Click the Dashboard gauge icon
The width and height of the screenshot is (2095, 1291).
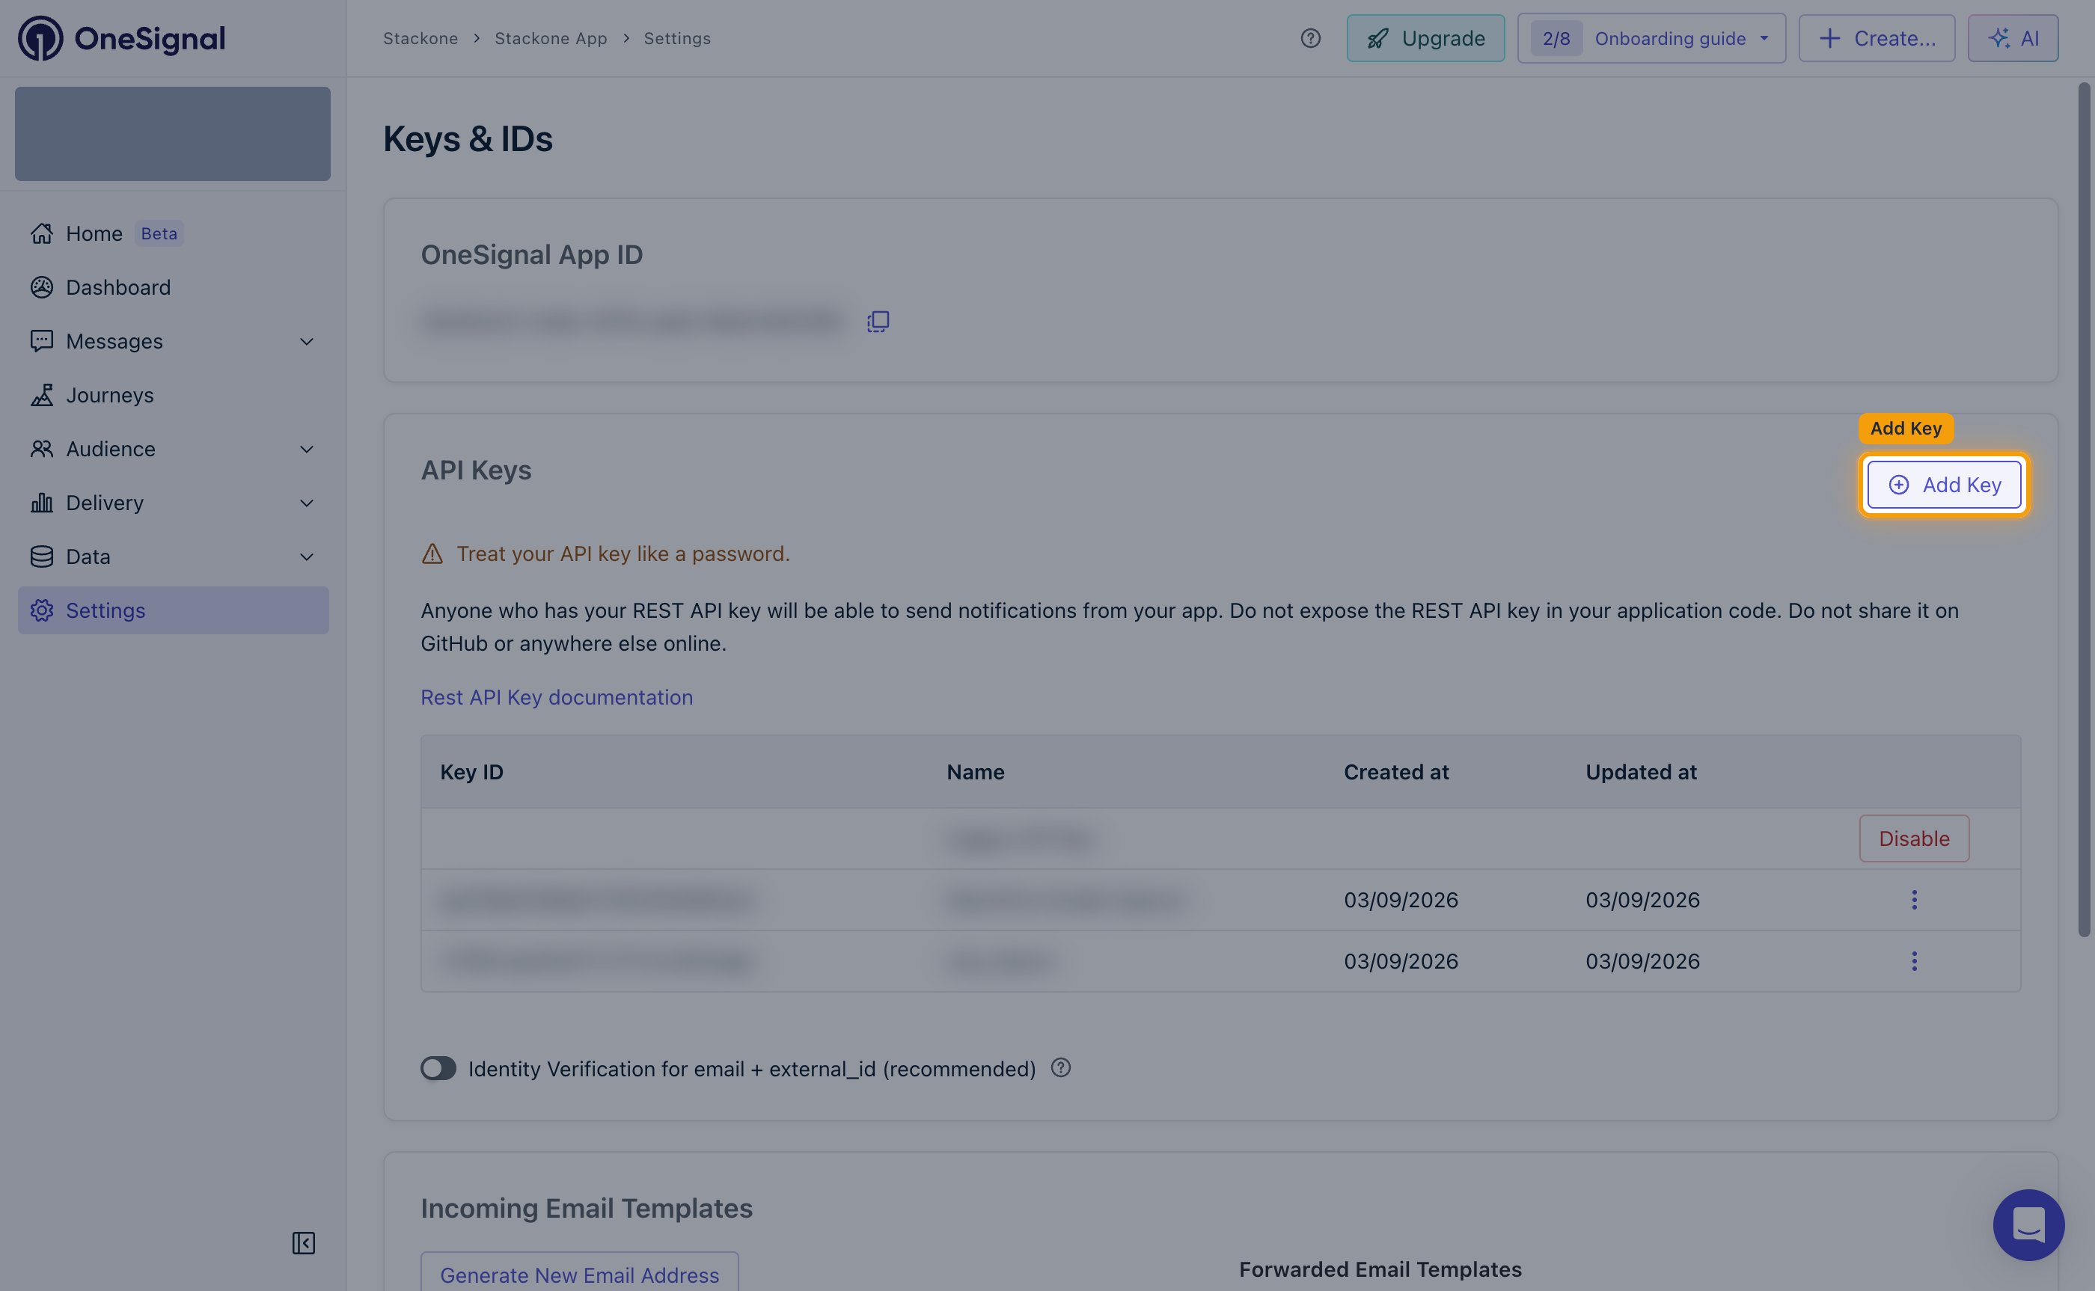[x=42, y=288]
